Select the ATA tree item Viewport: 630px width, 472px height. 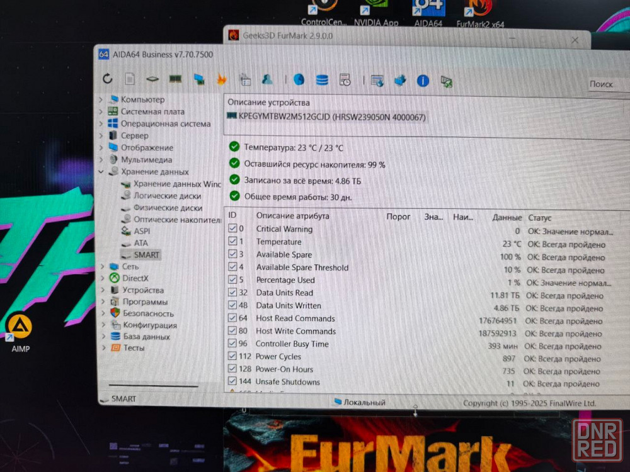click(141, 243)
